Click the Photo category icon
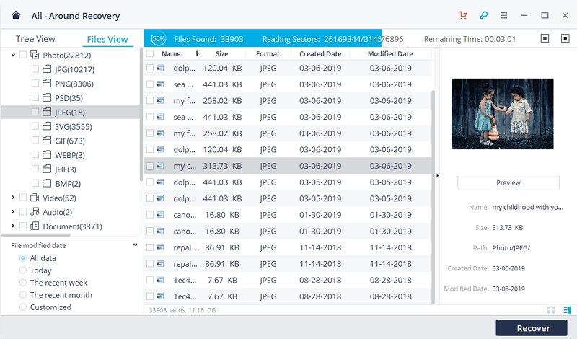This screenshot has width=577, height=339. [35, 56]
